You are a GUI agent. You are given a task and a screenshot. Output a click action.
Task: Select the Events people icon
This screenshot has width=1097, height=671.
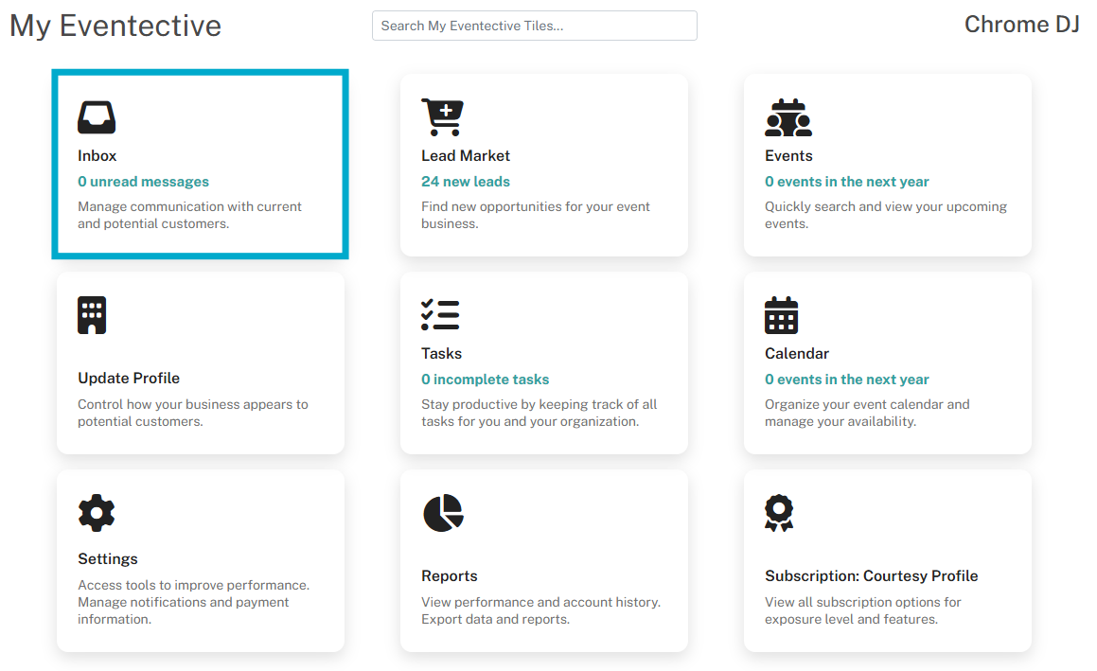tap(788, 117)
